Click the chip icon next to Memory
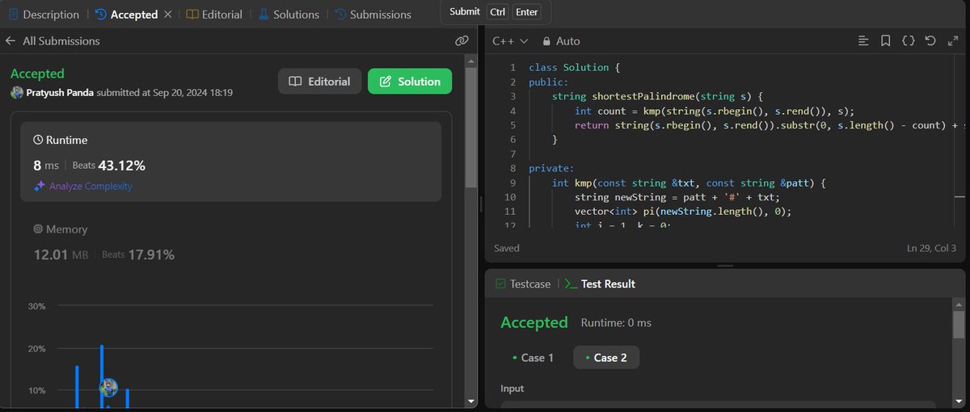Screen dimensions: 970x412 click(x=38, y=229)
